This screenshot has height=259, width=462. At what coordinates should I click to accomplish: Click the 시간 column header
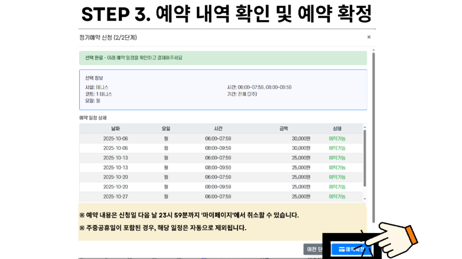coord(218,129)
